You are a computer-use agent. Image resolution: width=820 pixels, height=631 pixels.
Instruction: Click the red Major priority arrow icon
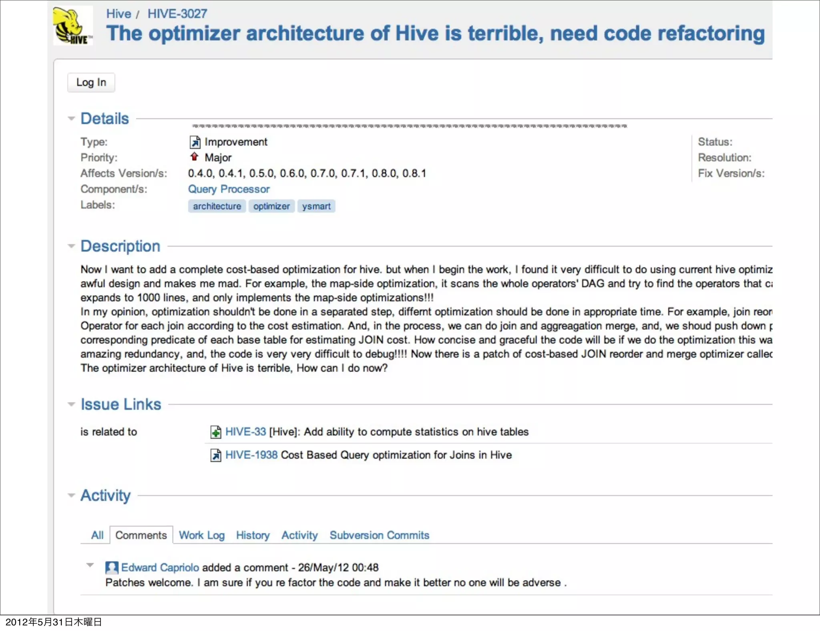(x=194, y=157)
